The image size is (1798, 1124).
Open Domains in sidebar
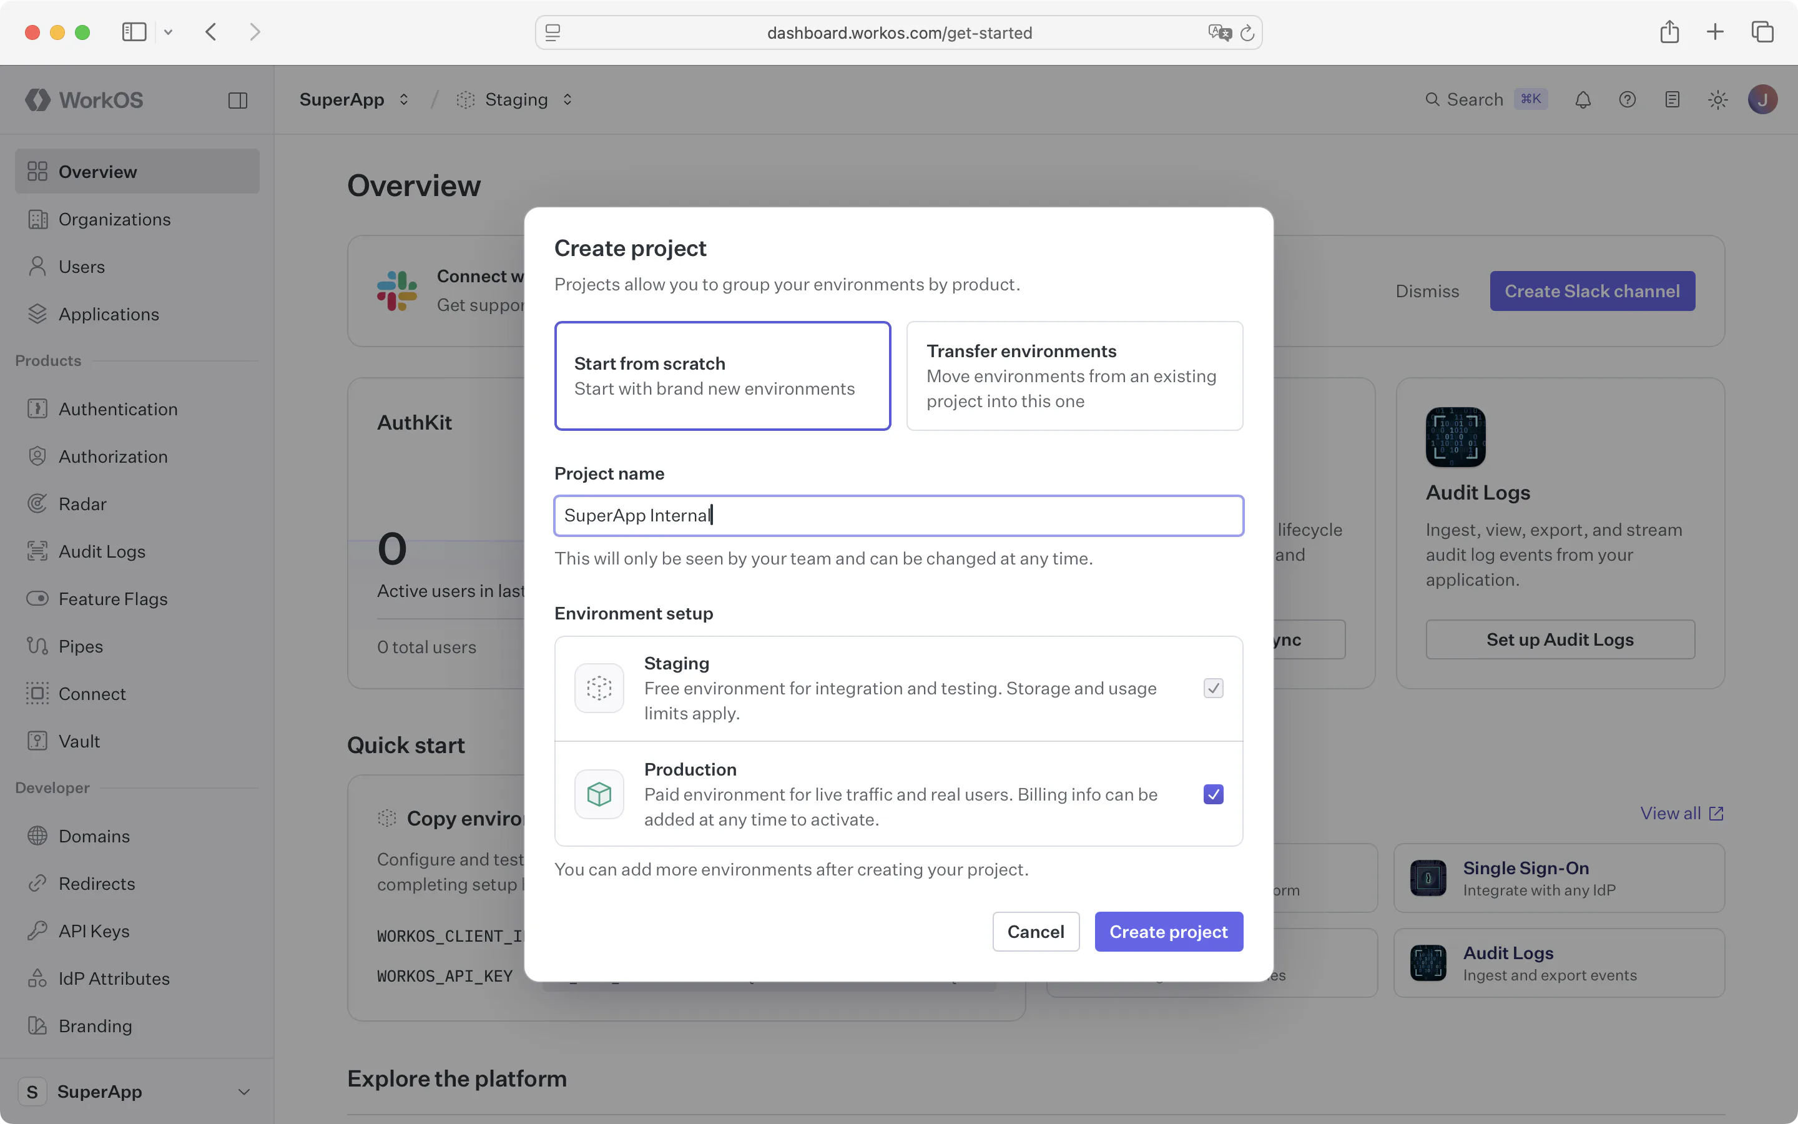click(x=137, y=836)
